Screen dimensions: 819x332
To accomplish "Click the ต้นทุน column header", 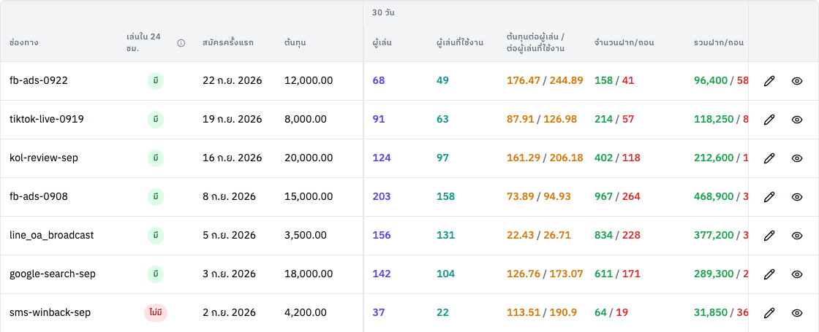I will pos(295,43).
